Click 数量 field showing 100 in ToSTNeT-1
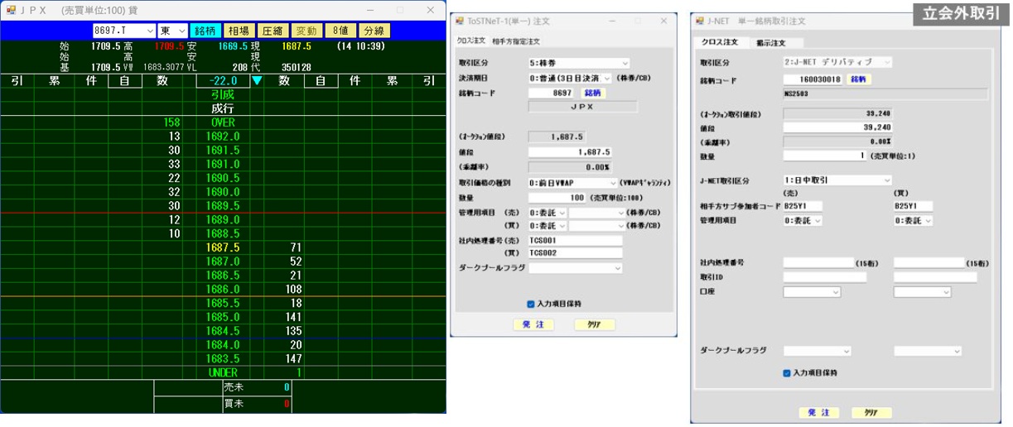This screenshot has height=427, width=1013. (557, 198)
